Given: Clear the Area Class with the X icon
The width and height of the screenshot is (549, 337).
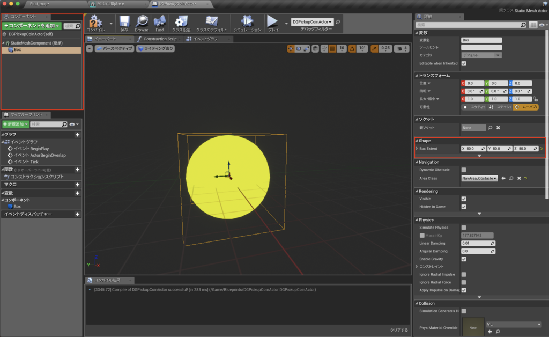Looking at the screenshot, I should [x=519, y=178].
